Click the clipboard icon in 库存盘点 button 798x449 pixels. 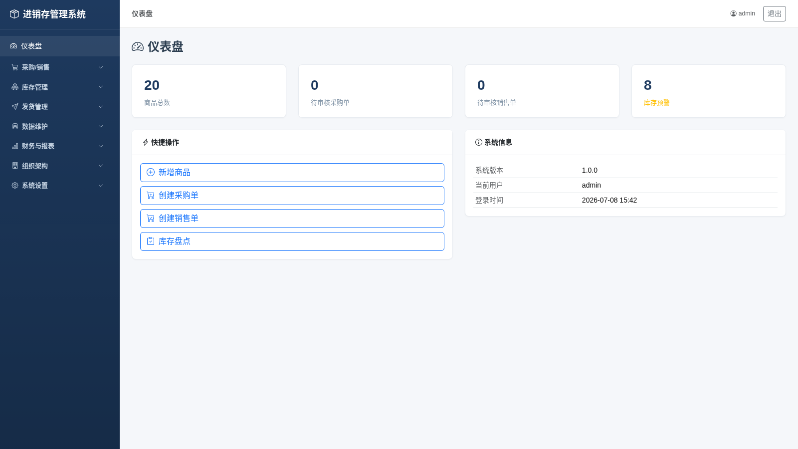[151, 241]
